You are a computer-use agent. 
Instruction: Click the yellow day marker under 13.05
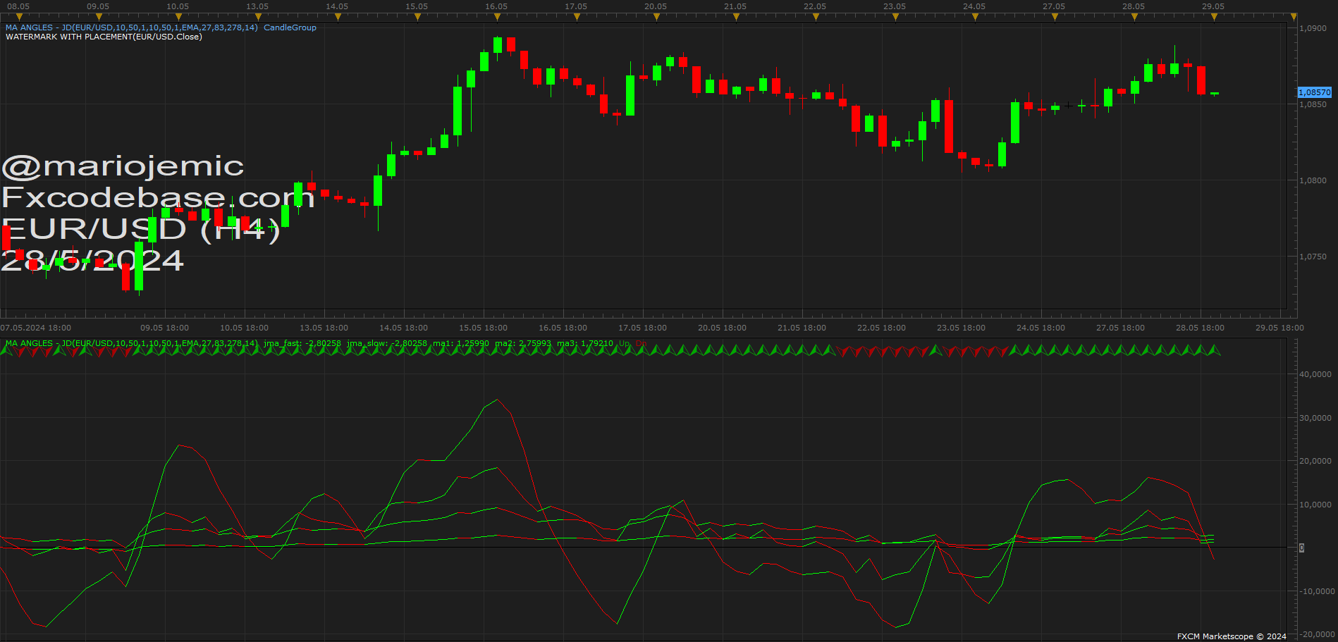[258, 16]
